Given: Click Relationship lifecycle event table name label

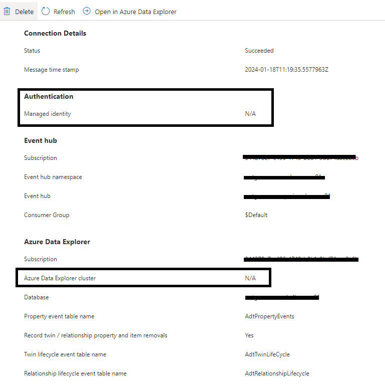Looking at the screenshot, I should pyautogui.click(x=75, y=373).
